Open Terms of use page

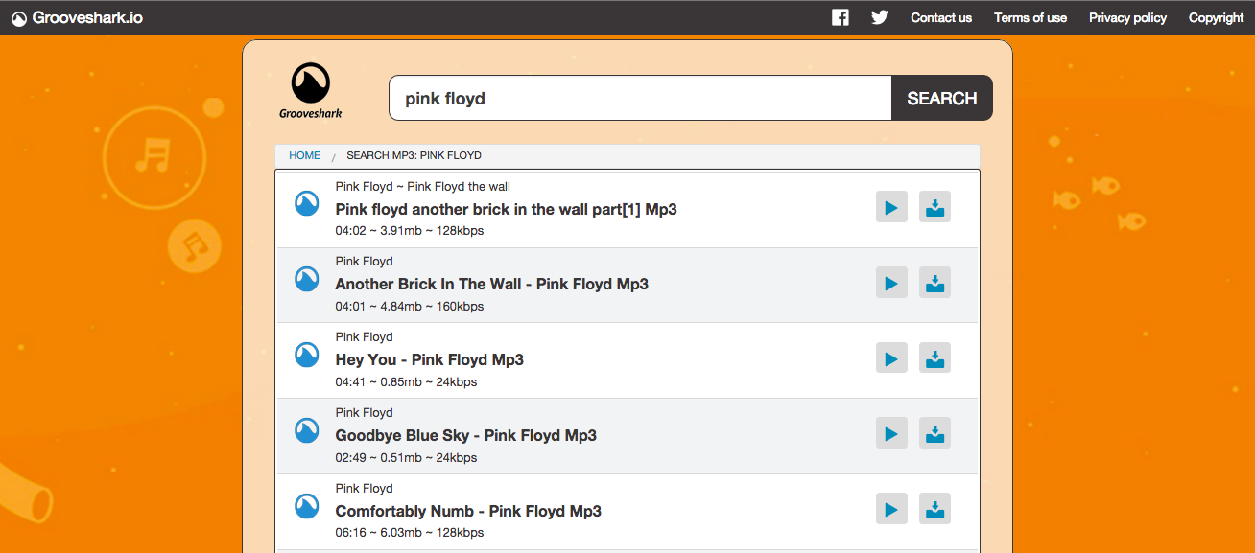point(1030,17)
